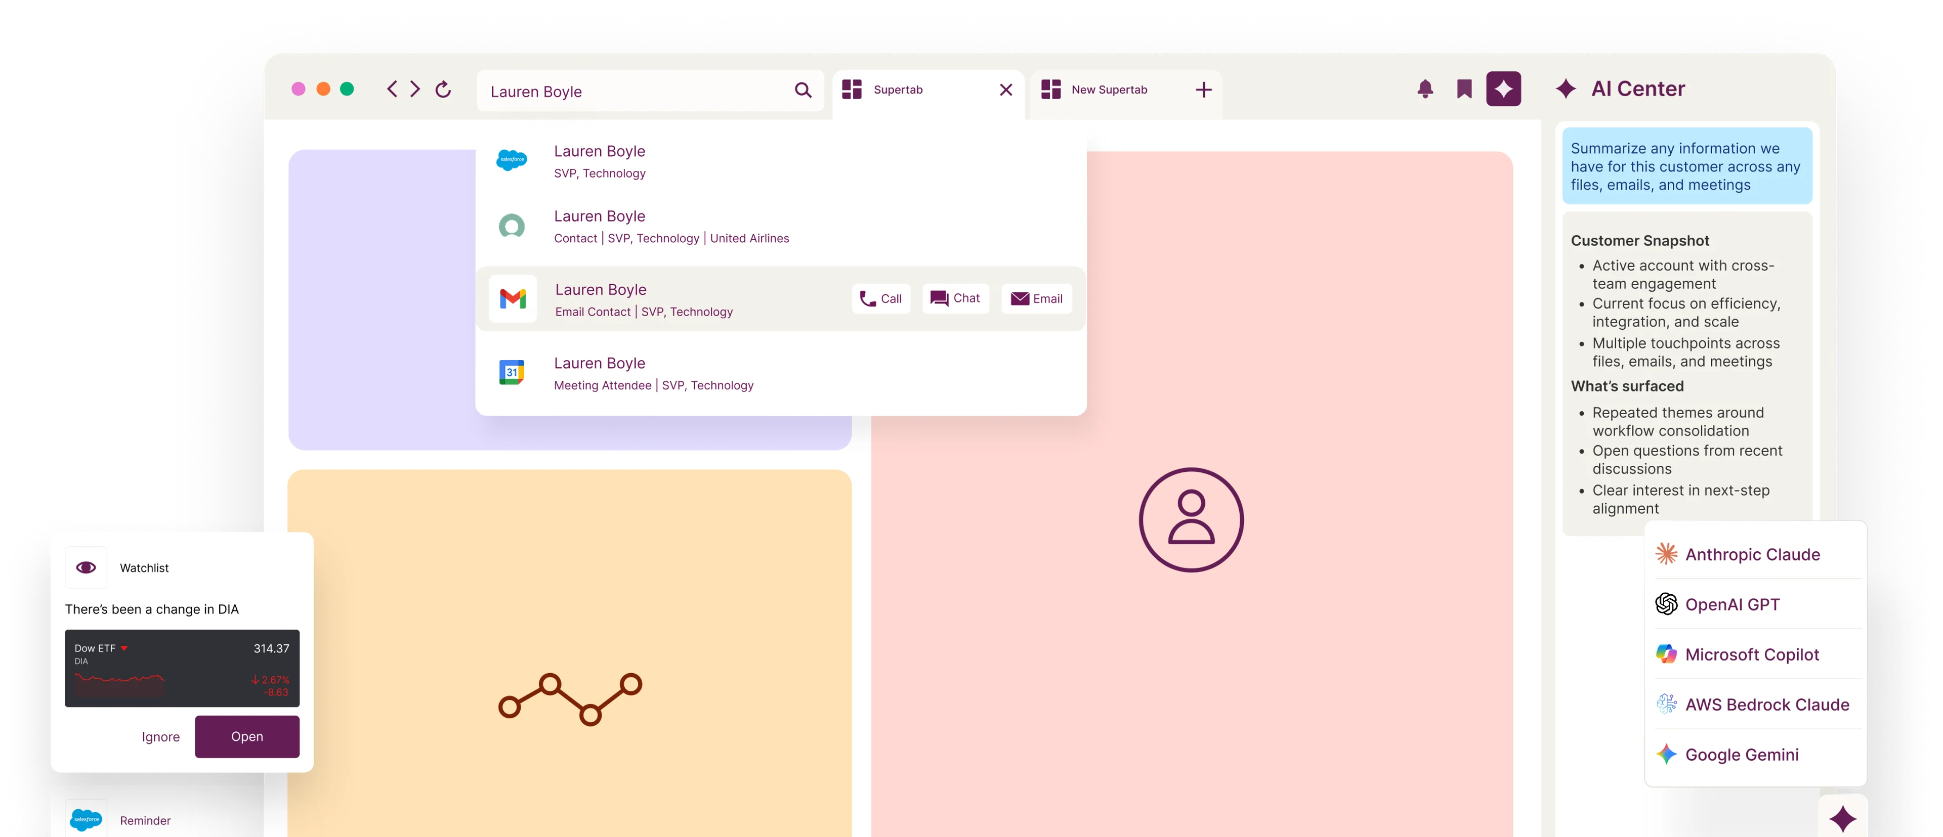The height and width of the screenshot is (837, 1943).
Task: Click the bookmark icon in toolbar
Action: (x=1464, y=89)
